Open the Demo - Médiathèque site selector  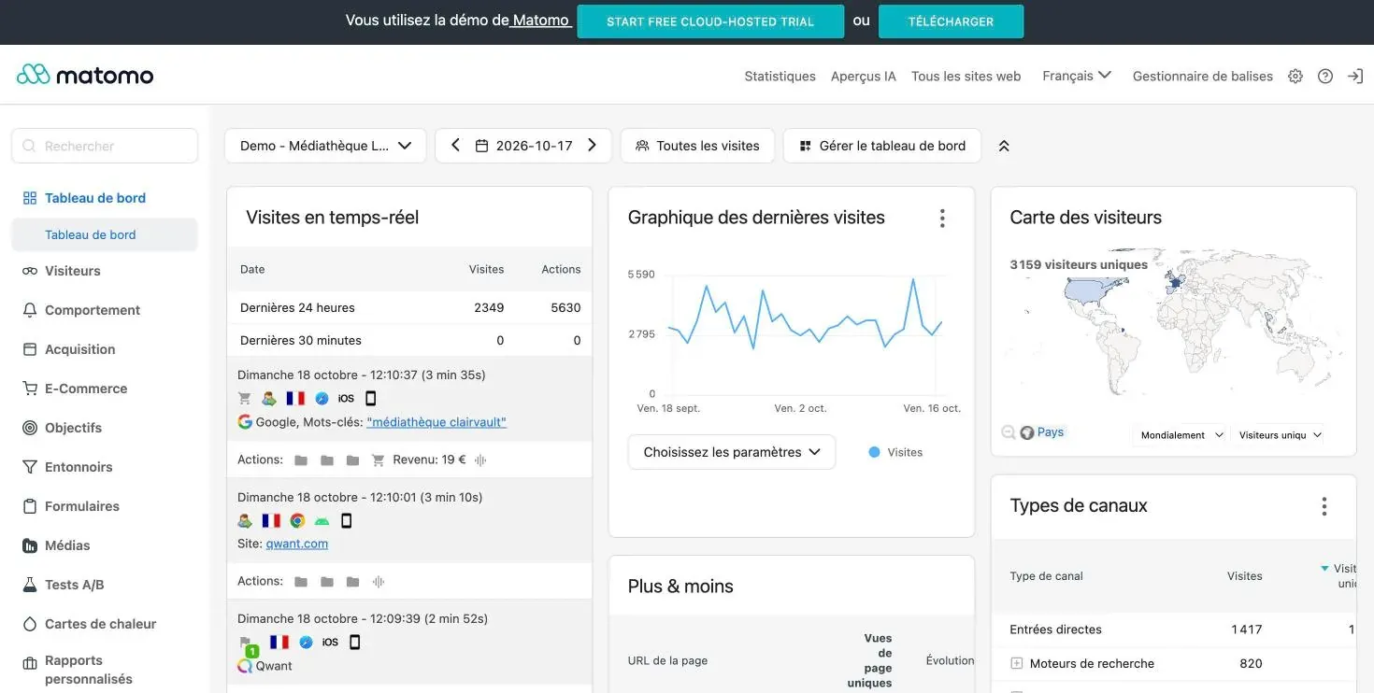(325, 146)
